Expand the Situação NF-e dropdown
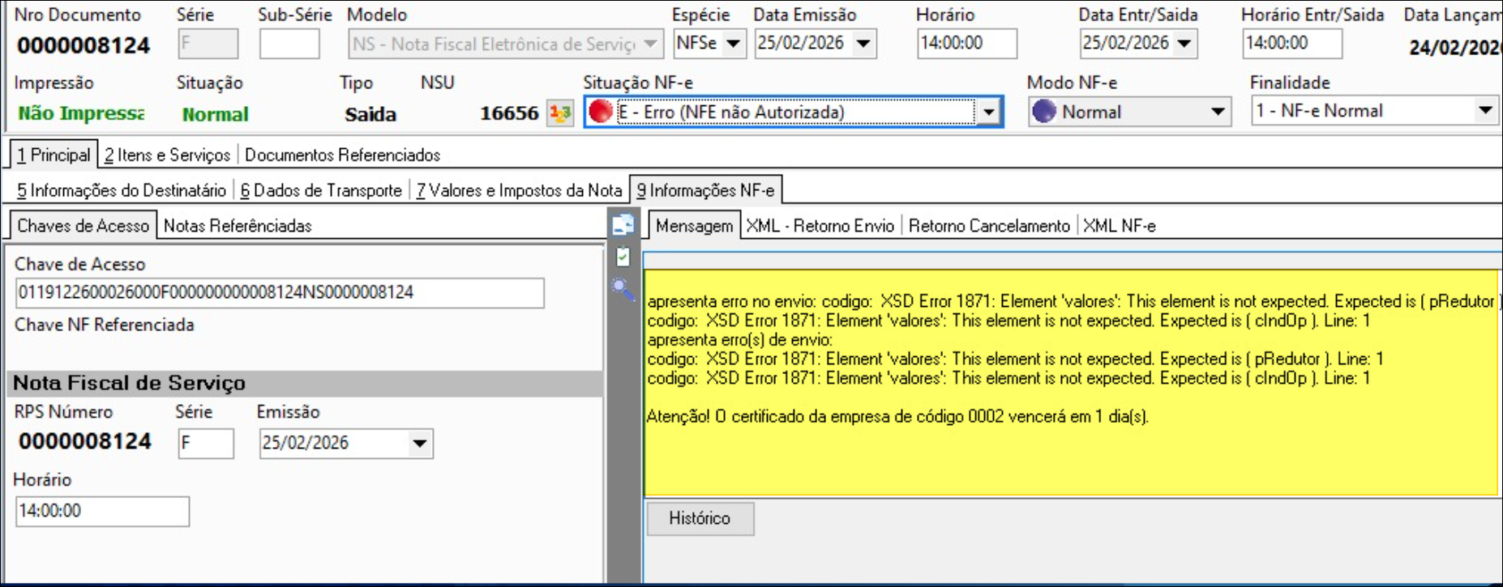 click(x=988, y=112)
